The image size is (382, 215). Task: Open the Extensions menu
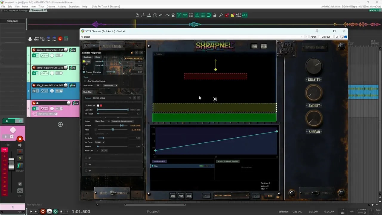tap(74, 7)
